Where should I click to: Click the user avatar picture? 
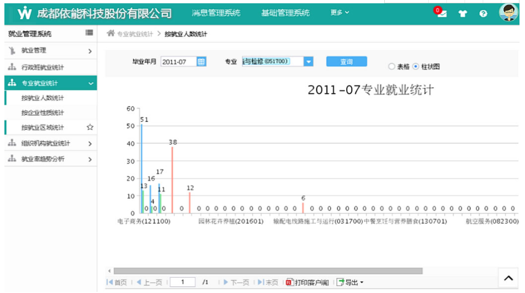(509, 13)
